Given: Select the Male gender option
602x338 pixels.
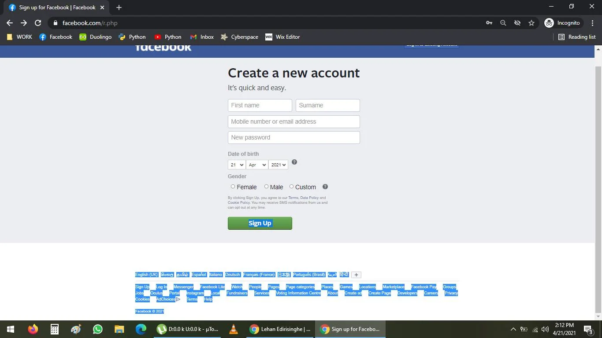Looking at the screenshot, I should (266, 187).
